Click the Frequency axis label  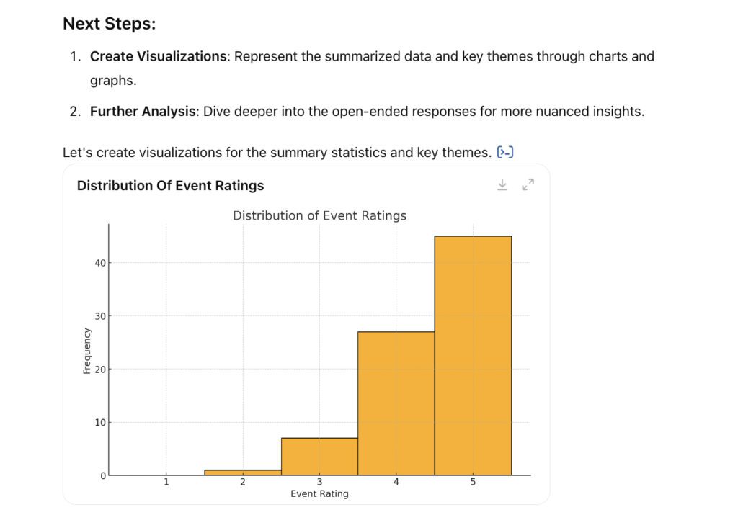(x=86, y=351)
